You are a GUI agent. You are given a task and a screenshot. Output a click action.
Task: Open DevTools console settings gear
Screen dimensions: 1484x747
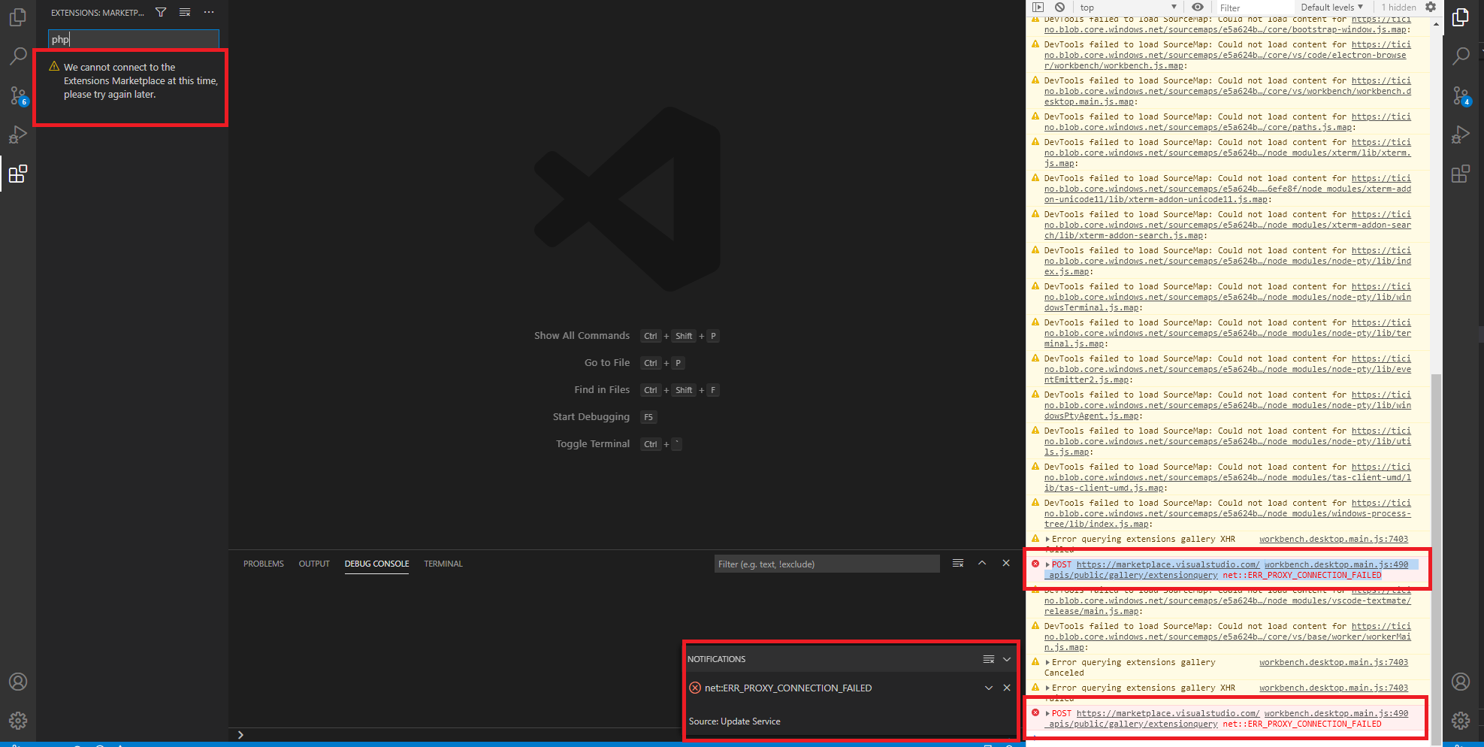(x=1431, y=8)
